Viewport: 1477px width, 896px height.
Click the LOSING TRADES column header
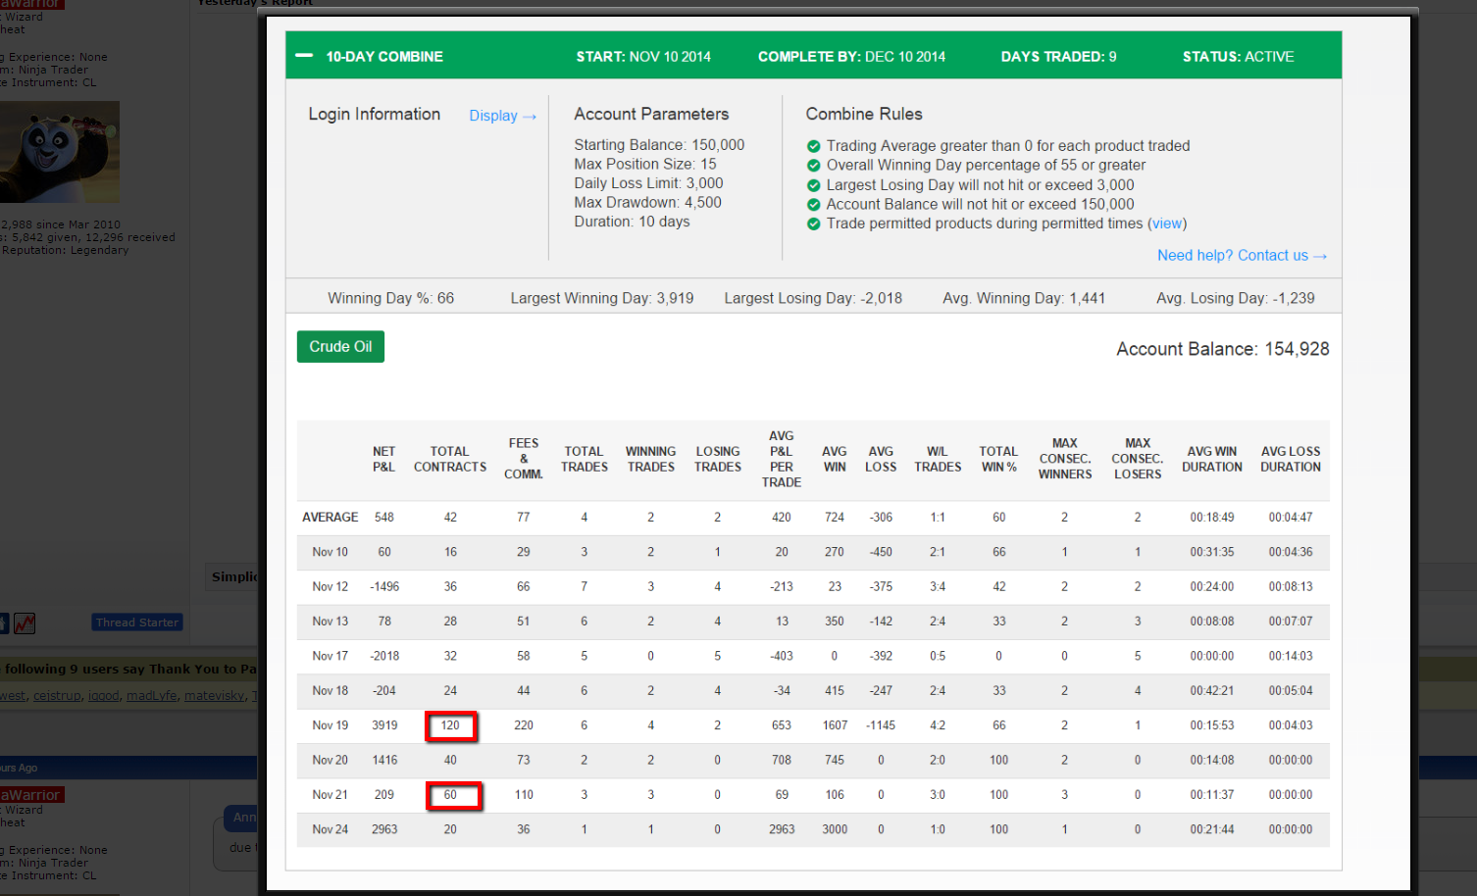(x=718, y=459)
